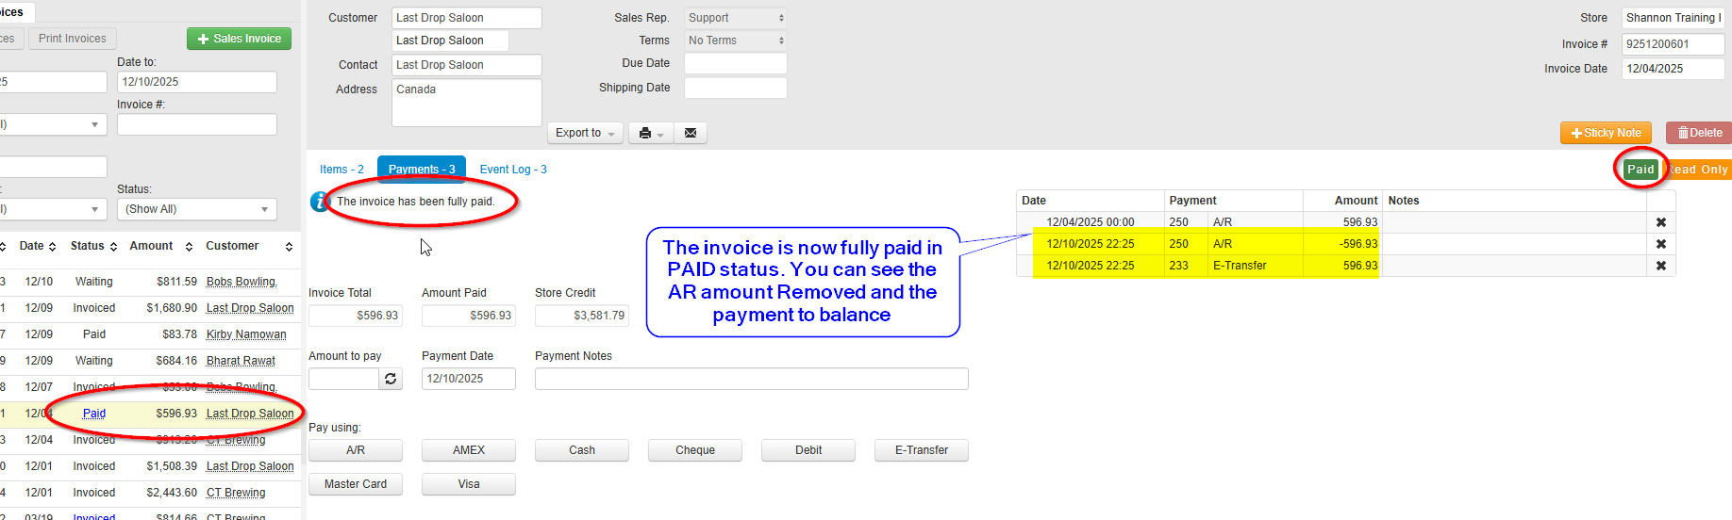1732x520 pixels.
Task: Click the orange Read Only badge
Action: [1698, 170]
